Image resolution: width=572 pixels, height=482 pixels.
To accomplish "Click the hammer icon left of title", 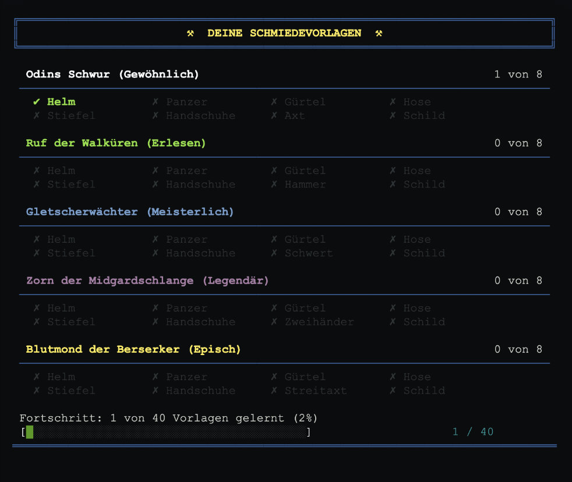I will [190, 33].
